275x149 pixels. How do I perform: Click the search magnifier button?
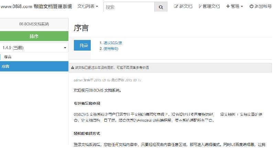(x=161, y=7)
